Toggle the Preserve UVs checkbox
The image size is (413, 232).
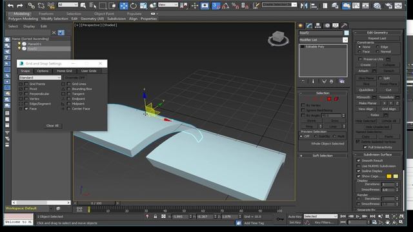point(360,59)
